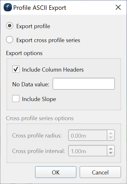Select the Export profile radio button
The height and width of the screenshot is (184, 127).
(10, 26)
